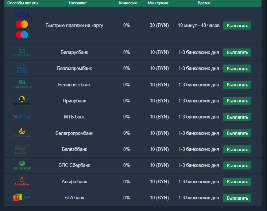This screenshot has height=211, width=267.
Task: Click the Приорбанк logo
Action: tap(22, 101)
